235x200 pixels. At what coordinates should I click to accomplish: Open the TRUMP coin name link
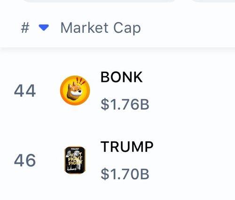pos(127,147)
